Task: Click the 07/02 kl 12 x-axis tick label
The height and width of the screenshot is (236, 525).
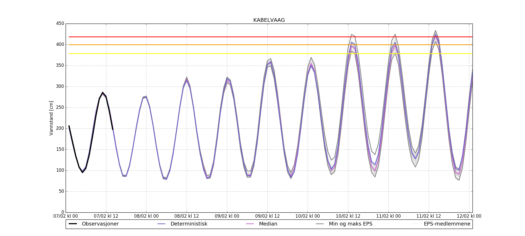Action: tap(106, 216)
